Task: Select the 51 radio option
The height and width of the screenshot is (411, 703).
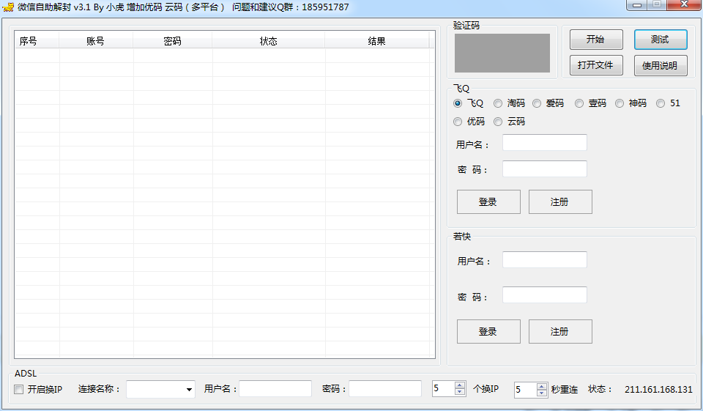Action: (x=661, y=103)
